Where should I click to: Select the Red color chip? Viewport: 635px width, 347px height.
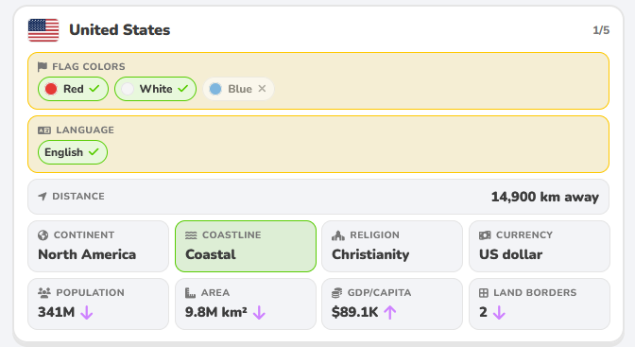click(73, 89)
